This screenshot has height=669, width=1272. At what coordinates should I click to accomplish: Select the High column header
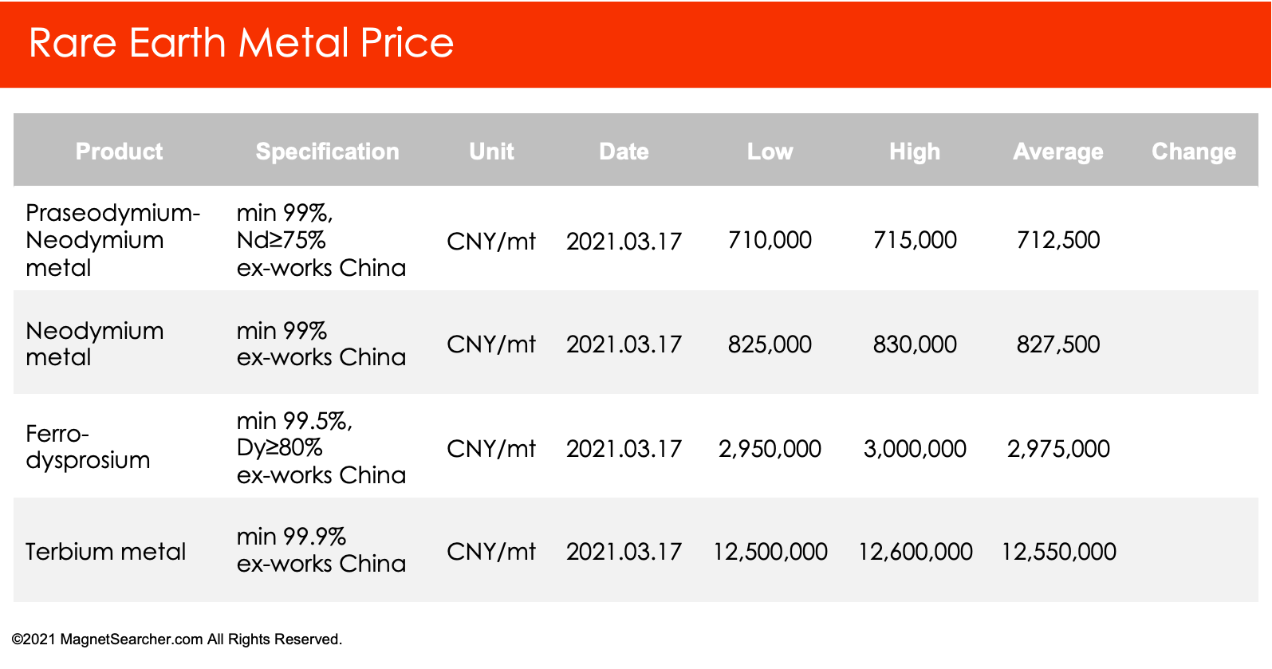915,152
